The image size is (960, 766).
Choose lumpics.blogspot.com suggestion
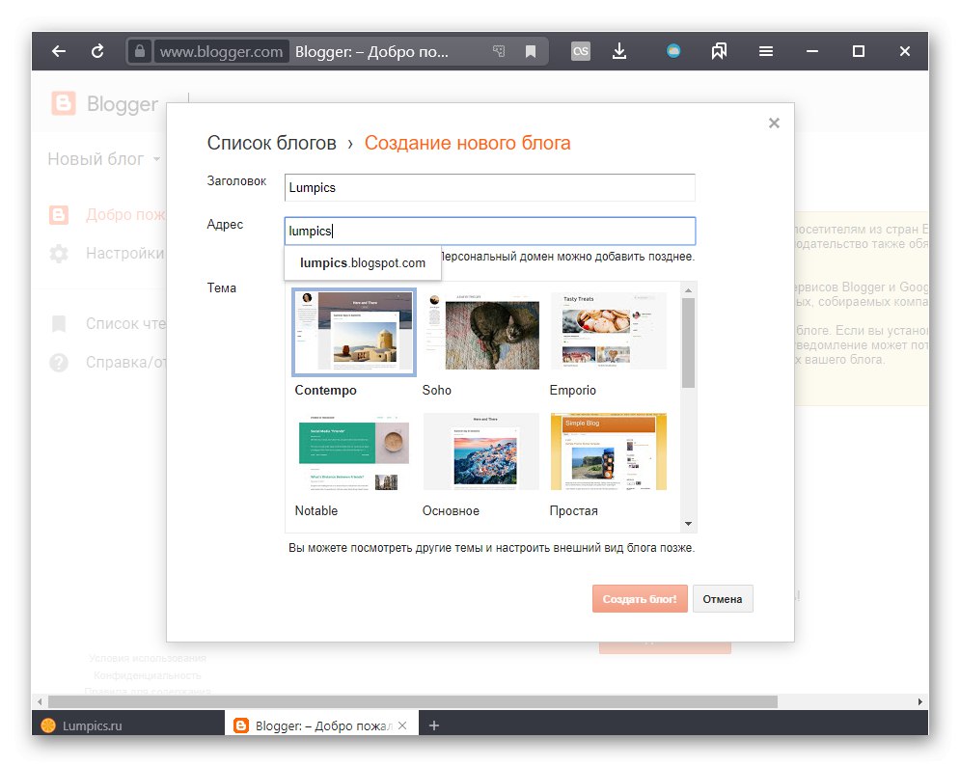tap(363, 262)
